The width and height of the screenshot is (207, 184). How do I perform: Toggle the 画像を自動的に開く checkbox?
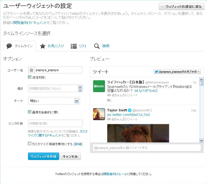pos(30,112)
